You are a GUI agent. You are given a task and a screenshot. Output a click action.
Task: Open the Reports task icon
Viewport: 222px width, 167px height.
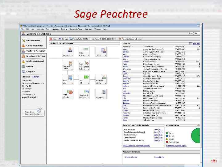(101, 94)
